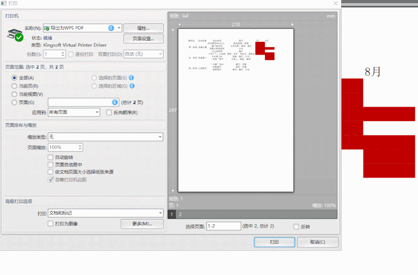Enable the 自动旋转 checkbox
This screenshot has height=275, width=418.
[50, 157]
